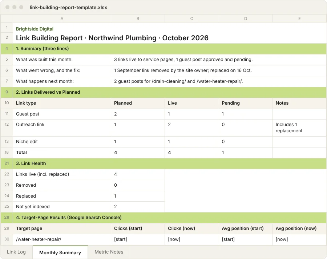
Task: Click the value cell next to Replaced
Action: click(138, 196)
